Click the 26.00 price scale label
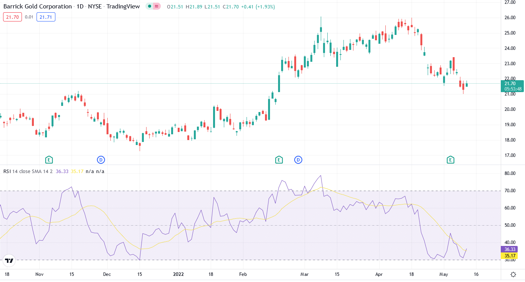 [x=510, y=18]
